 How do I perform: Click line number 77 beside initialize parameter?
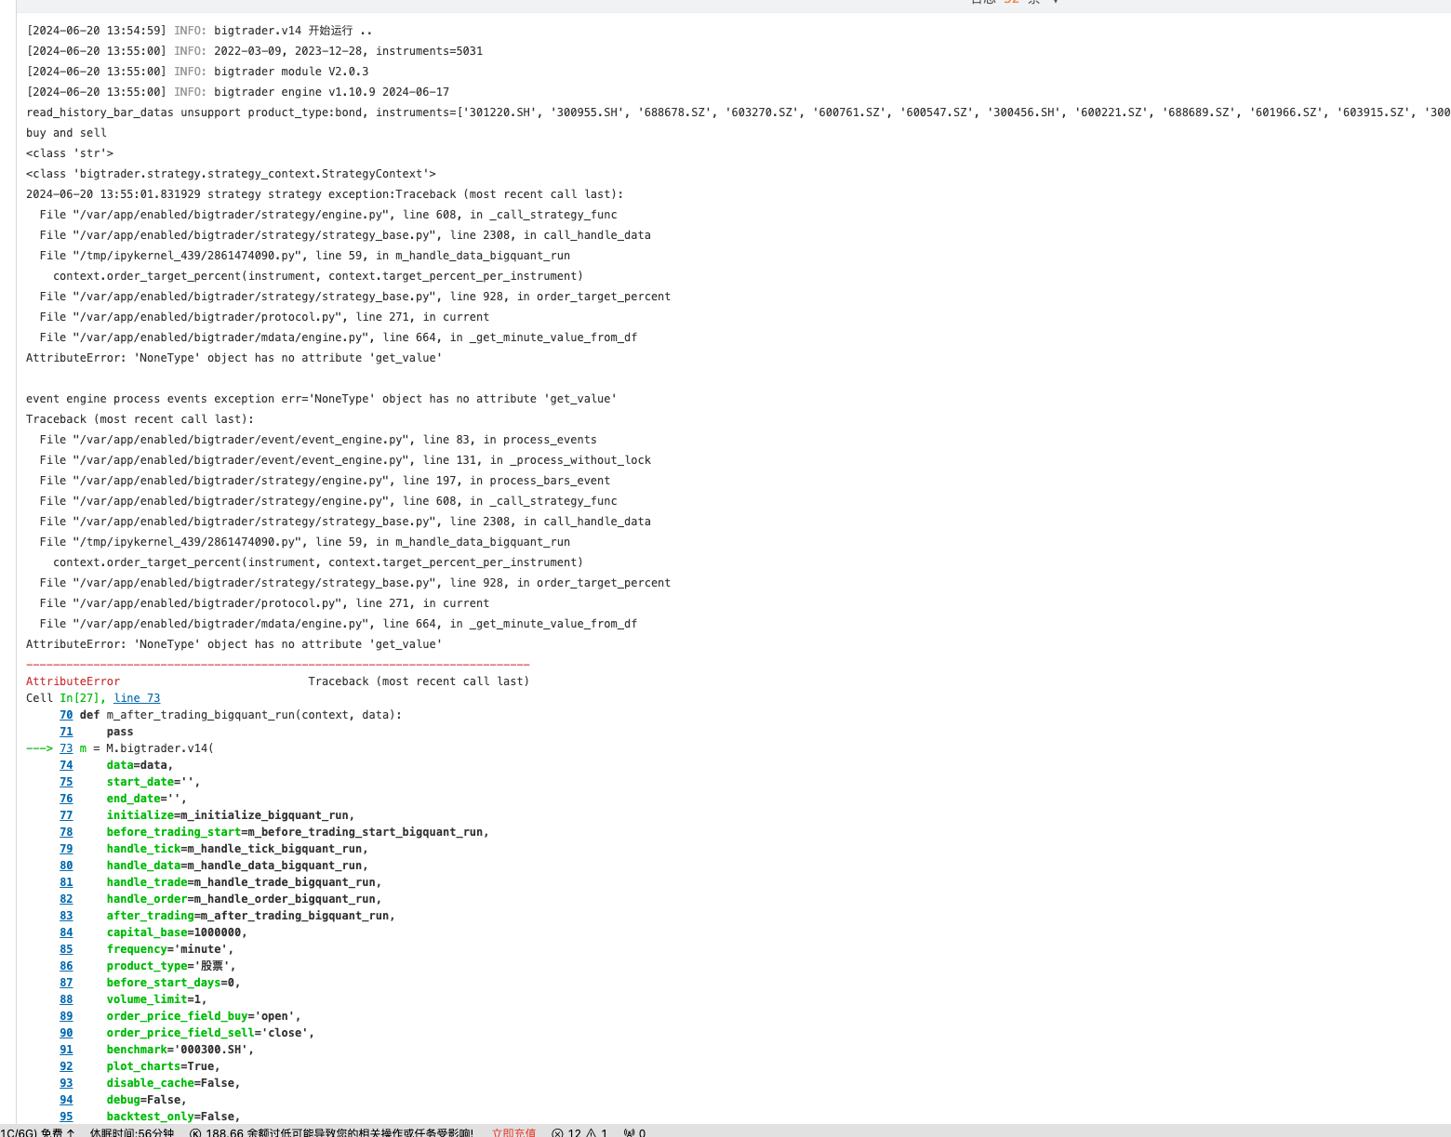(x=66, y=815)
